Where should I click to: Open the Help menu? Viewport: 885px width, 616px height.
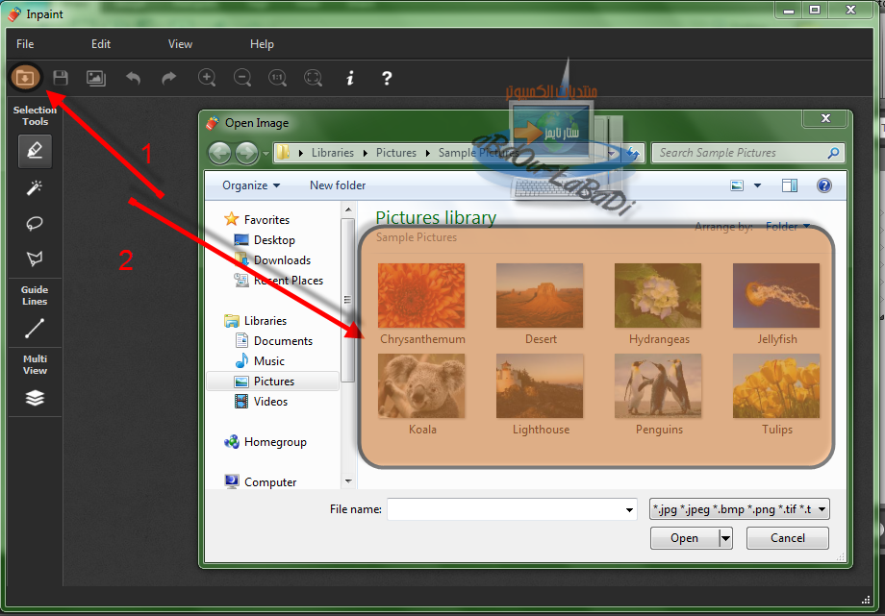[x=262, y=44]
